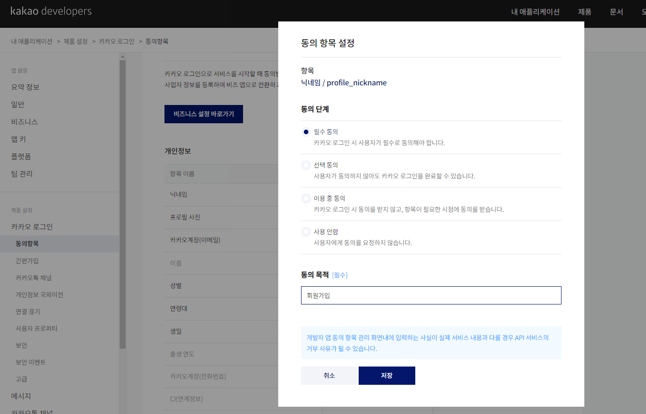Open 팀 관리 in sidebar

[x=22, y=174]
